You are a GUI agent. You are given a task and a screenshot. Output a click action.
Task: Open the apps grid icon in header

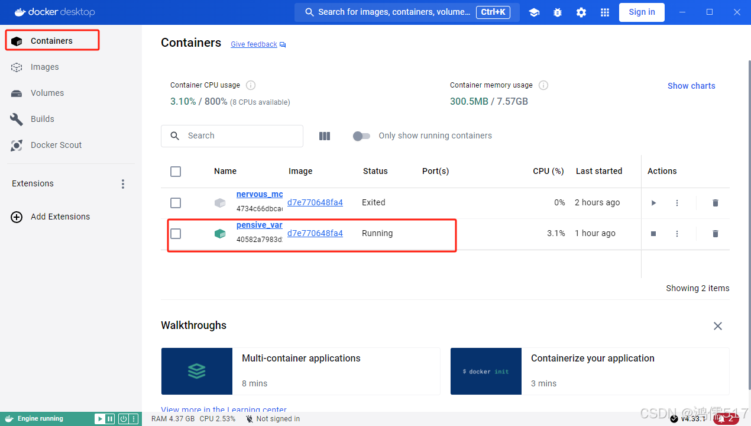point(605,12)
